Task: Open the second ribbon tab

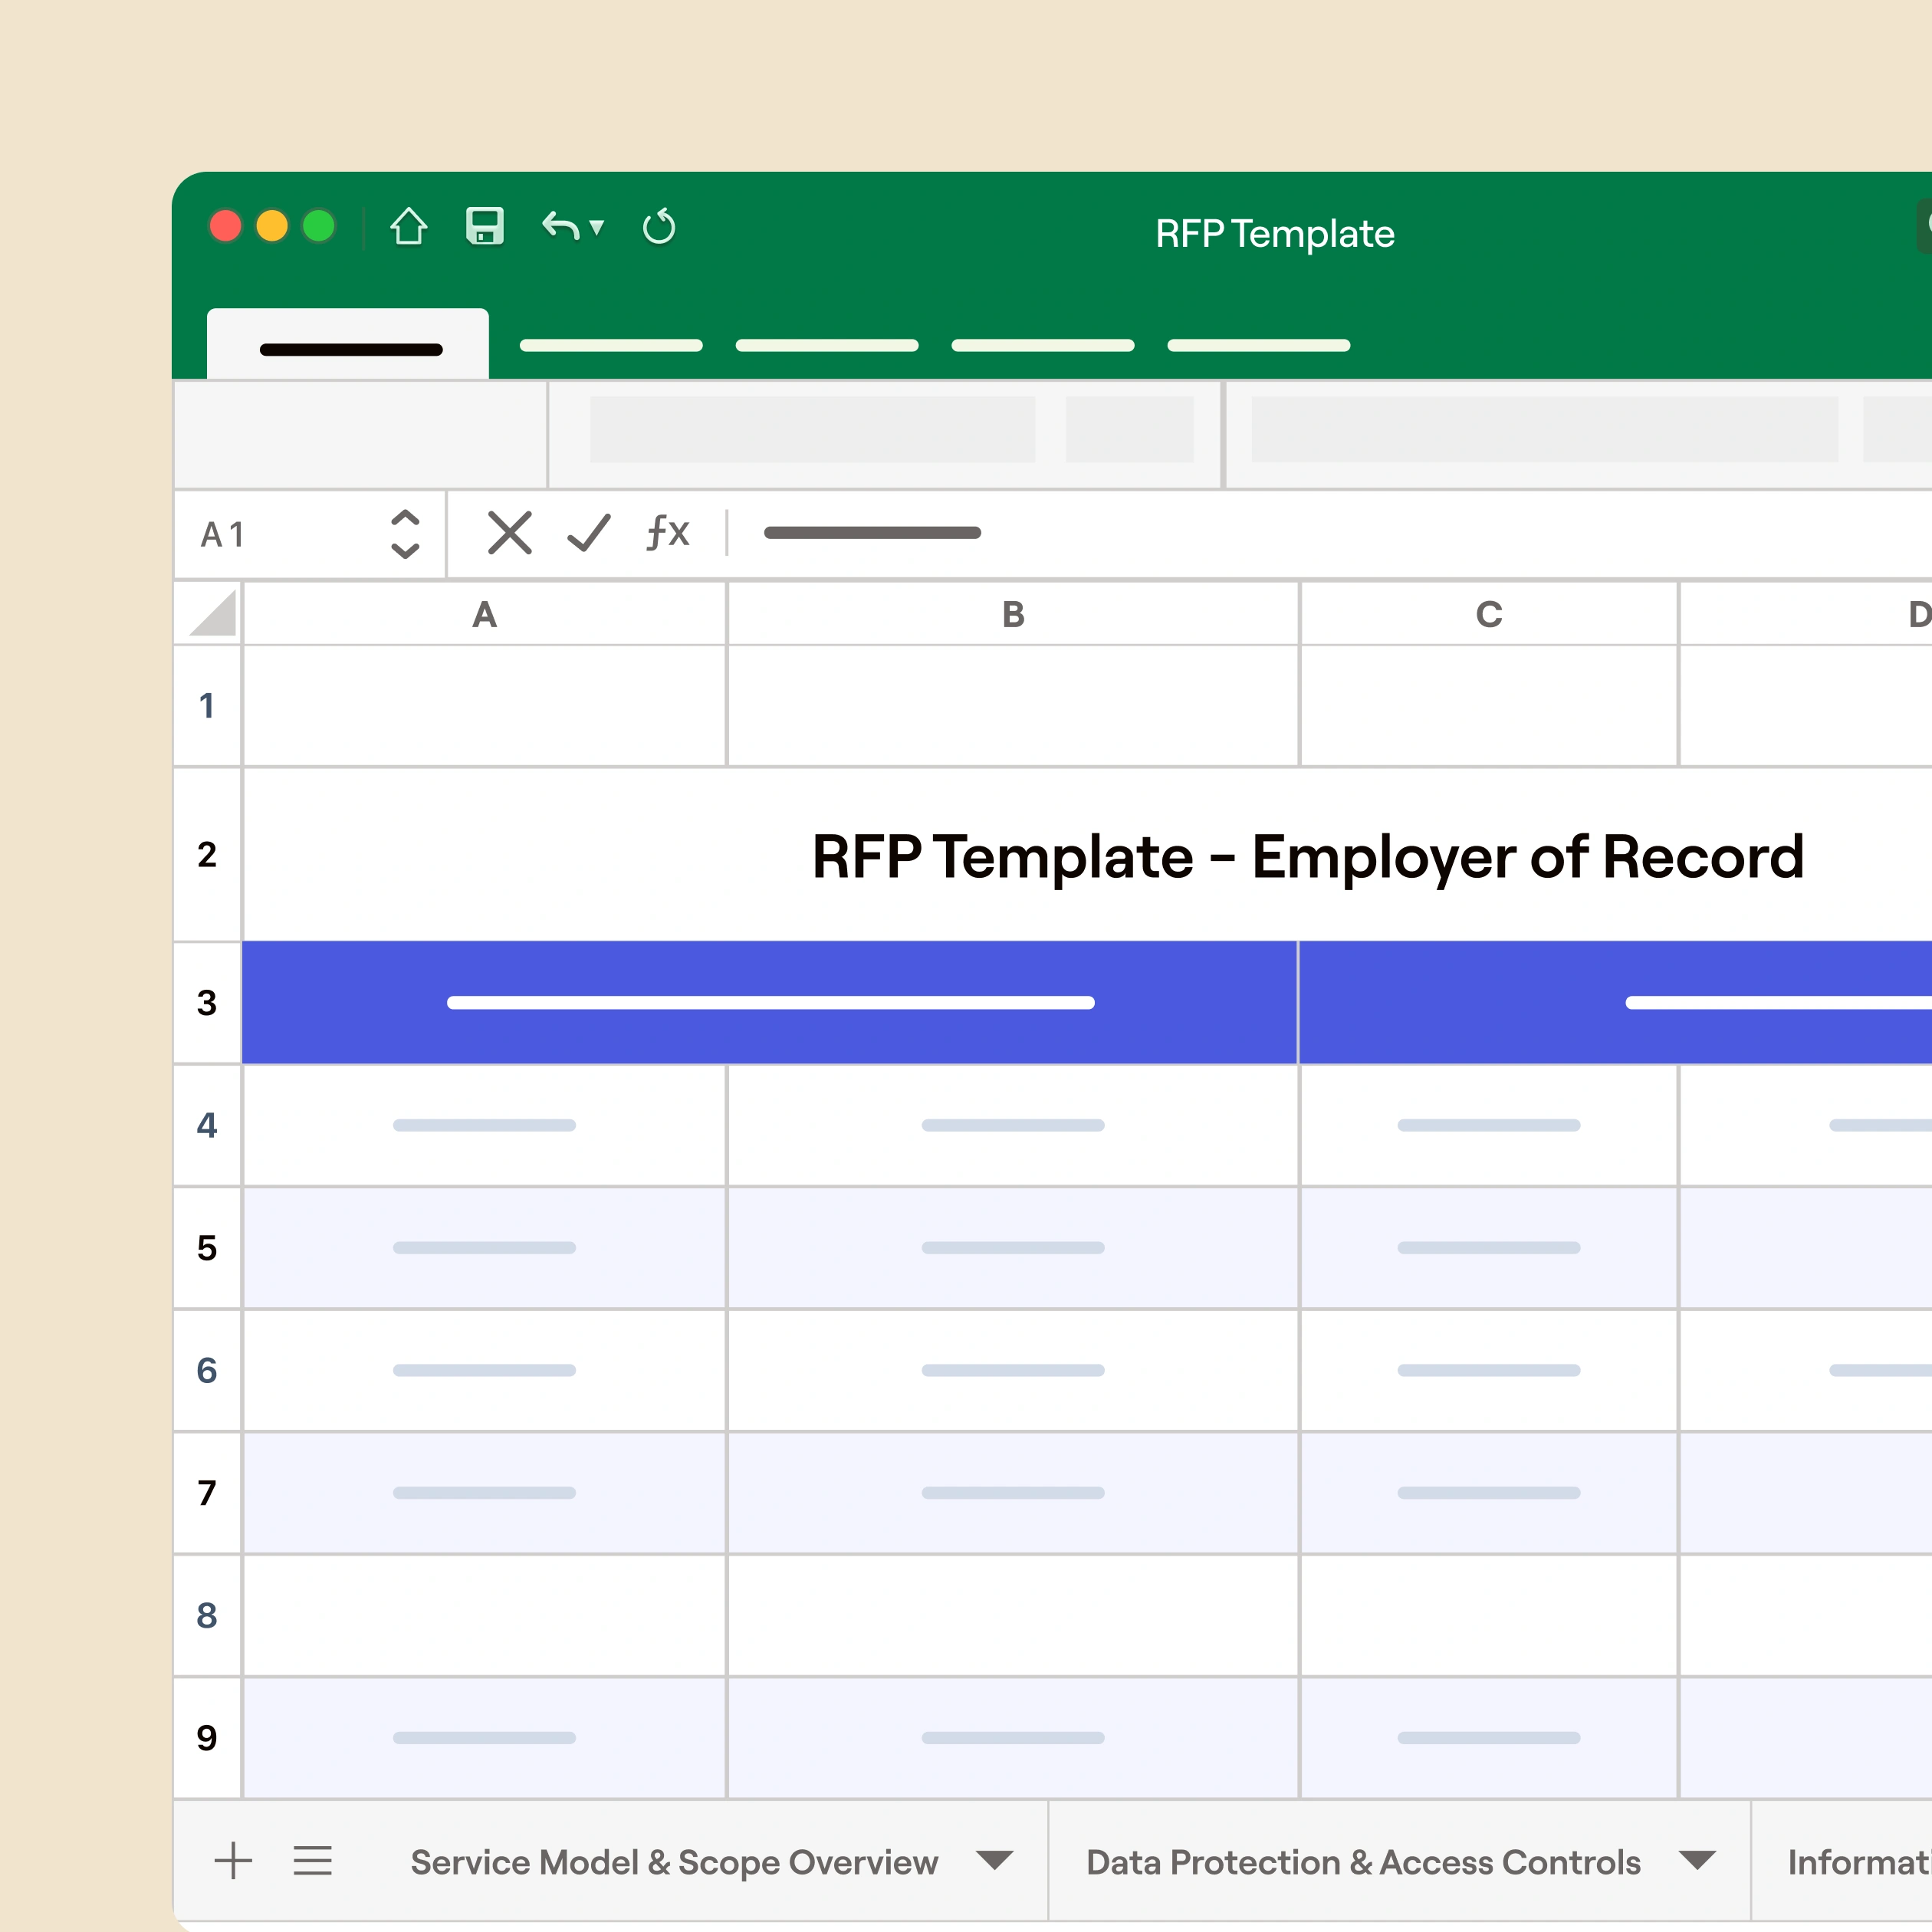Action: pyautogui.click(x=611, y=345)
